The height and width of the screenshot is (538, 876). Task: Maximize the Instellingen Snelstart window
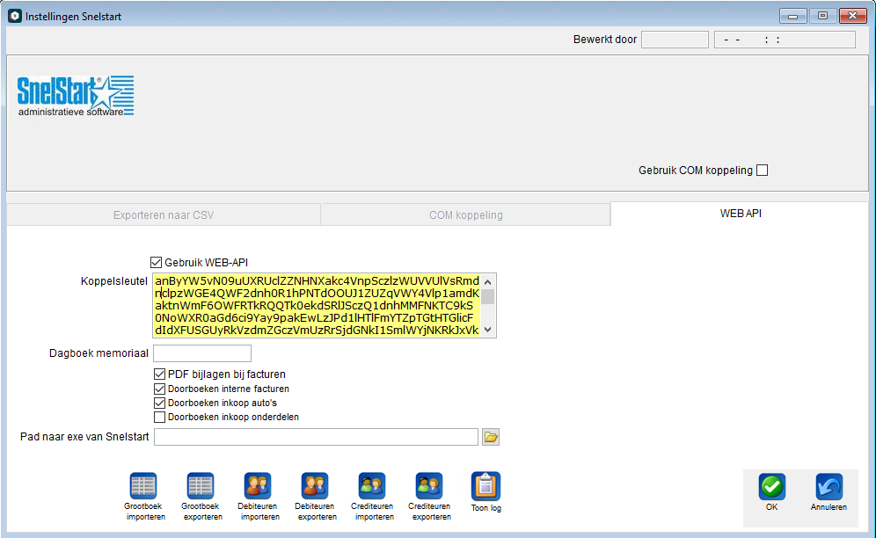pos(823,16)
